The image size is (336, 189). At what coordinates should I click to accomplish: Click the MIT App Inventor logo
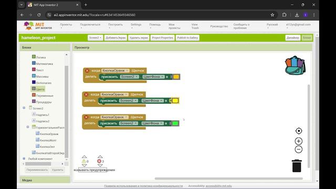coord(38,26)
